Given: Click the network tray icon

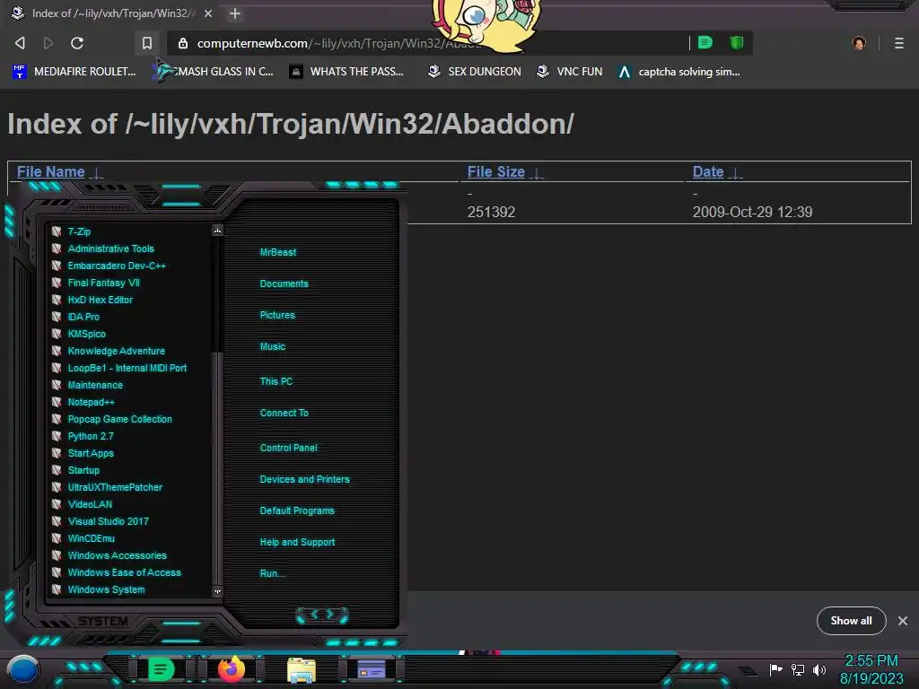Looking at the screenshot, I should [x=798, y=669].
